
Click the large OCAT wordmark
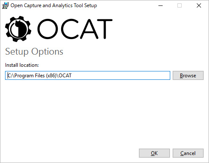pyautogui.click(x=75, y=29)
